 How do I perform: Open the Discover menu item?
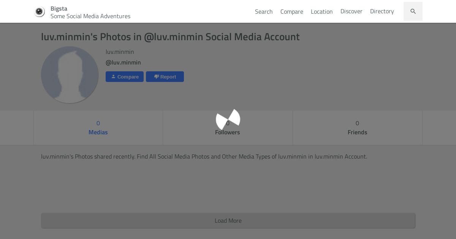coord(351,11)
